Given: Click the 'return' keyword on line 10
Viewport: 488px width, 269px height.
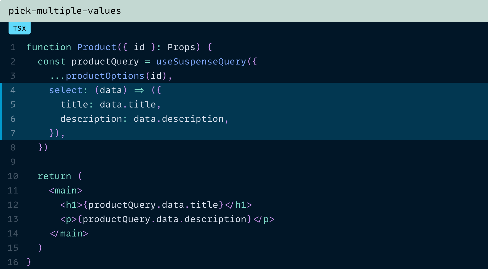Looking at the screenshot, I should [54, 176].
